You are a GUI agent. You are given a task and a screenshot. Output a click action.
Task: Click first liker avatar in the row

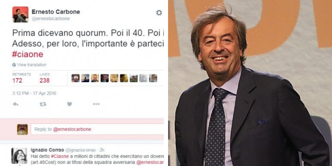pyautogui.click(x=76, y=78)
